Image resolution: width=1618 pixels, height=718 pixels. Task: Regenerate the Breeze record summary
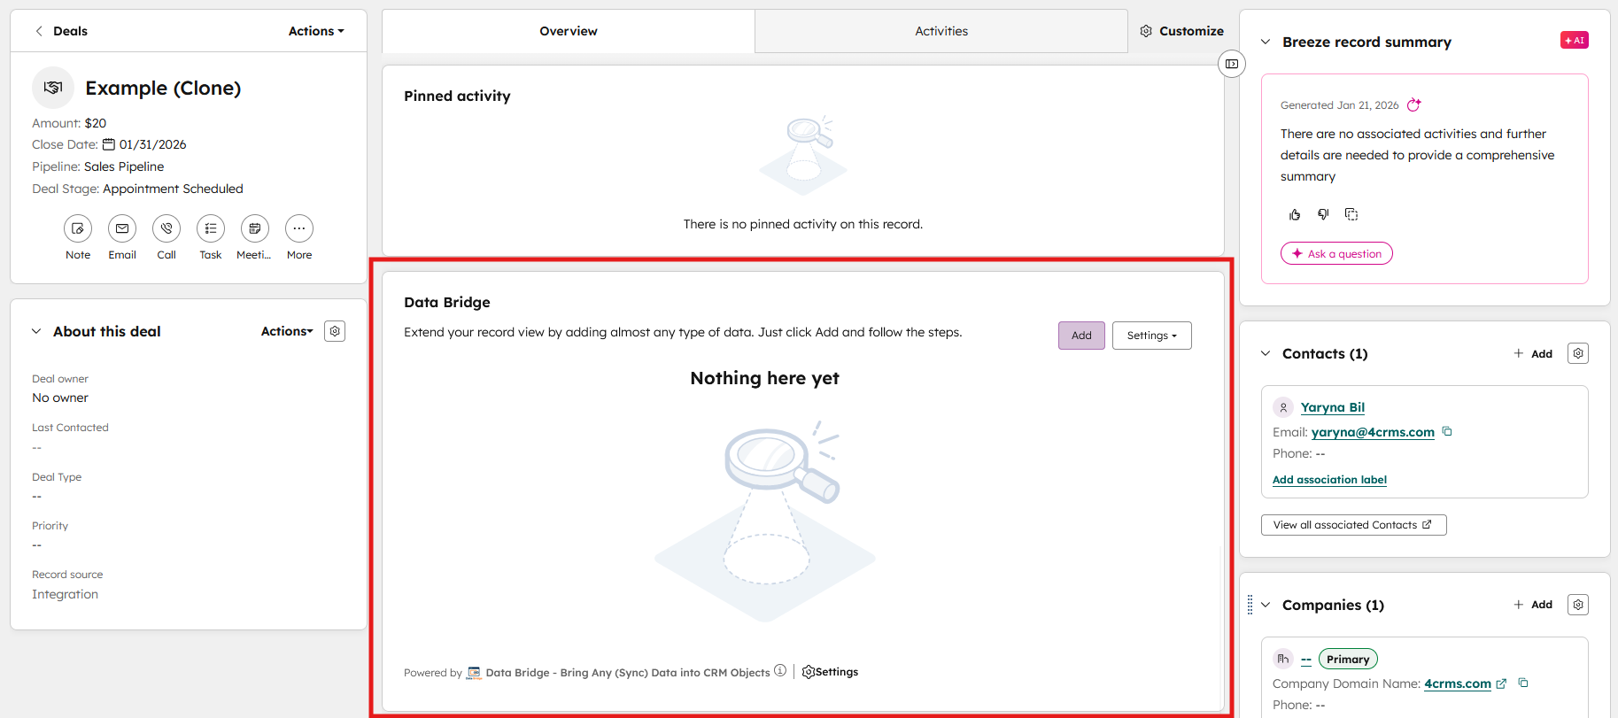pyautogui.click(x=1414, y=104)
